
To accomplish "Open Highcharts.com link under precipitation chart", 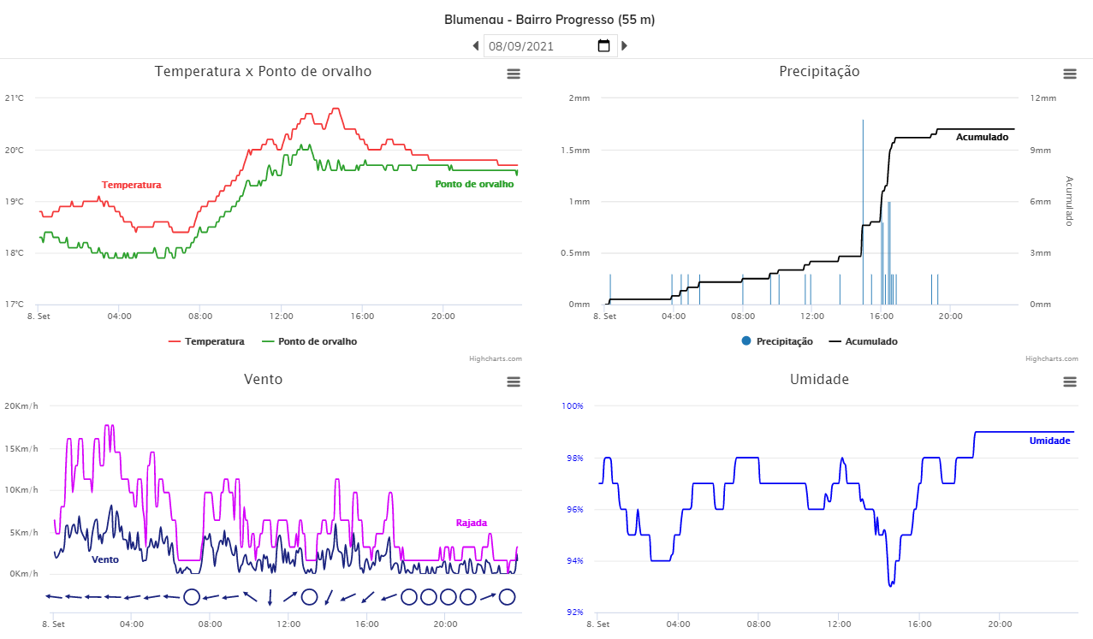I will 1052,359.
